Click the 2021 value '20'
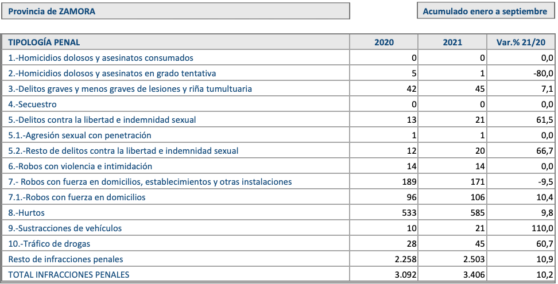This screenshot has width=558, height=284. (480, 151)
